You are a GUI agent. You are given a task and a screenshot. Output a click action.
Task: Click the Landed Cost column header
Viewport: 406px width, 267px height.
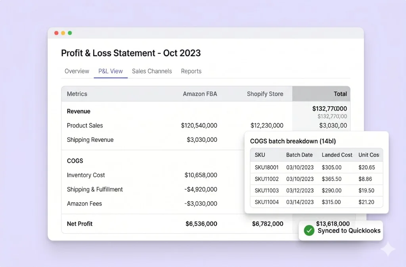pos(337,155)
